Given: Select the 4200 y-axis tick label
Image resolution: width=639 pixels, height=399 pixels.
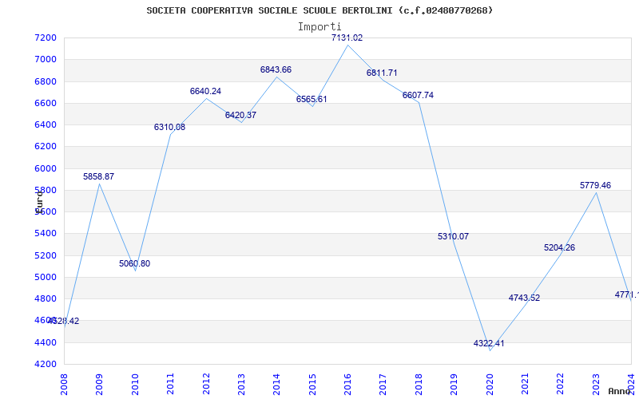Looking at the screenshot, I should pyautogui.click(x=46, y=364).
